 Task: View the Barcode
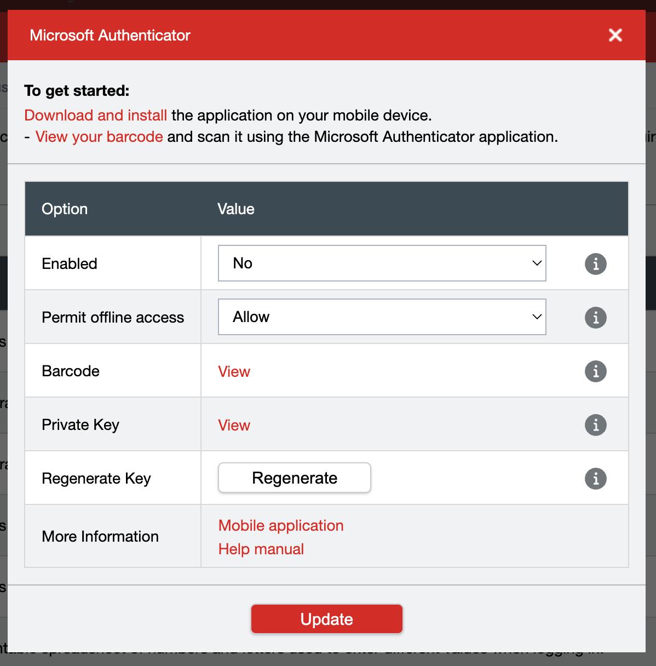tap(234, 371)
